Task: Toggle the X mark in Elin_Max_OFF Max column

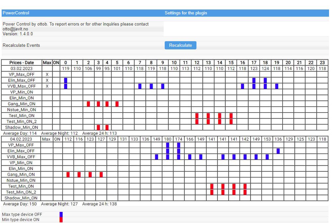Action: tap(47, 81)
